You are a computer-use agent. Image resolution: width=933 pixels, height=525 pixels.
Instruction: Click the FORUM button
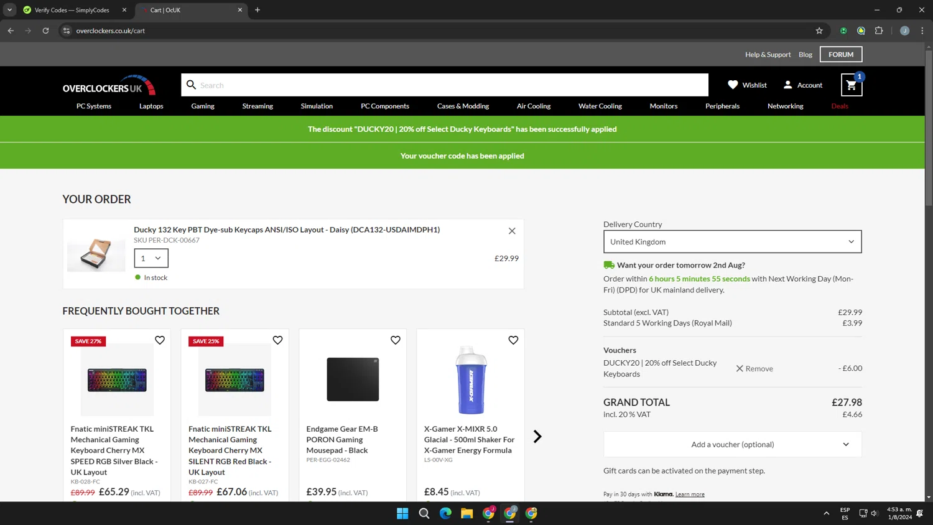click(x=841, y=55)
